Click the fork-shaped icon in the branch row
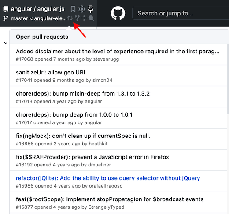The width and height of the screenshot is (229, 214). pyautogui.click(x=77, y=18)
